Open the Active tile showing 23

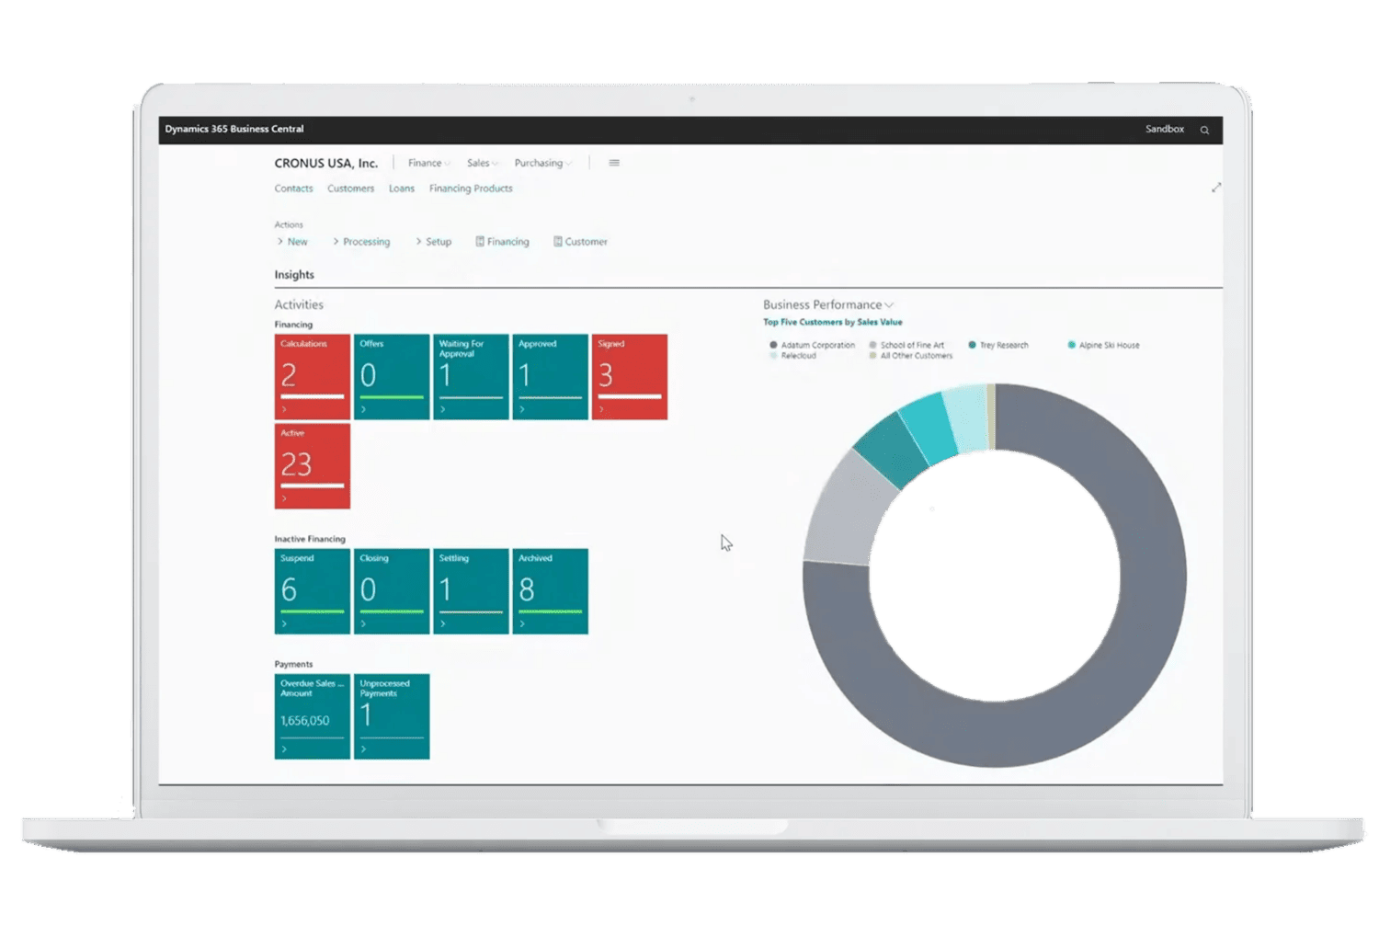tap(313, 466)
